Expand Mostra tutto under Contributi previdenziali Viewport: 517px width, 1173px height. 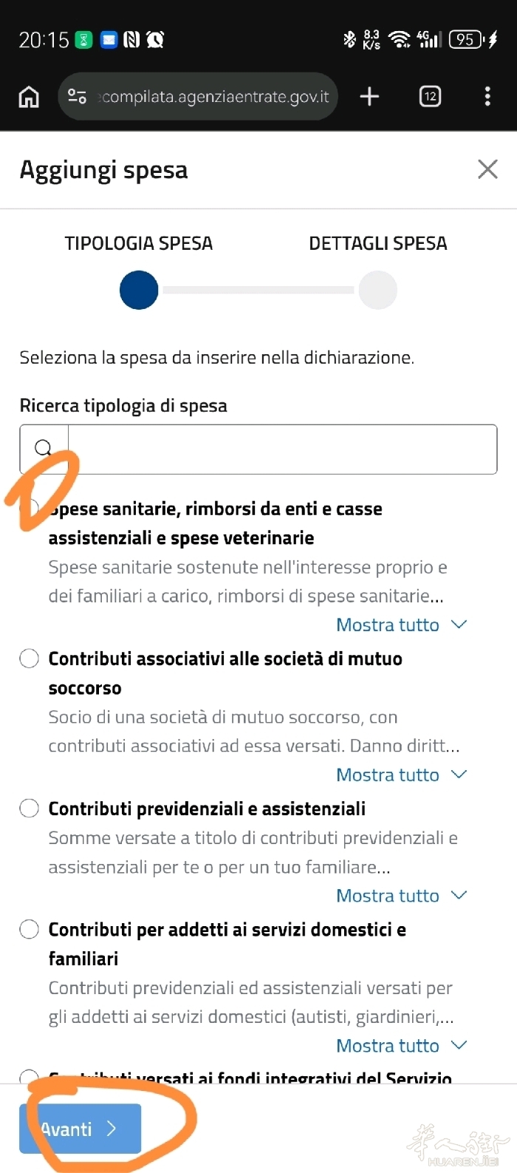click(401, 895)
